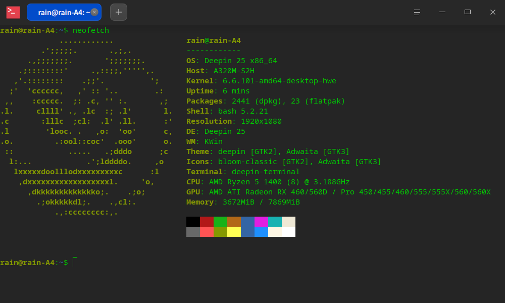Click the magenta color block
Screen dimensions: 505x303
tap(261, 222)
